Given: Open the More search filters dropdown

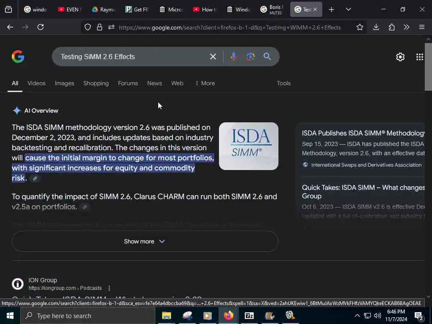Looking at the screenshot, I should [205, 83].
